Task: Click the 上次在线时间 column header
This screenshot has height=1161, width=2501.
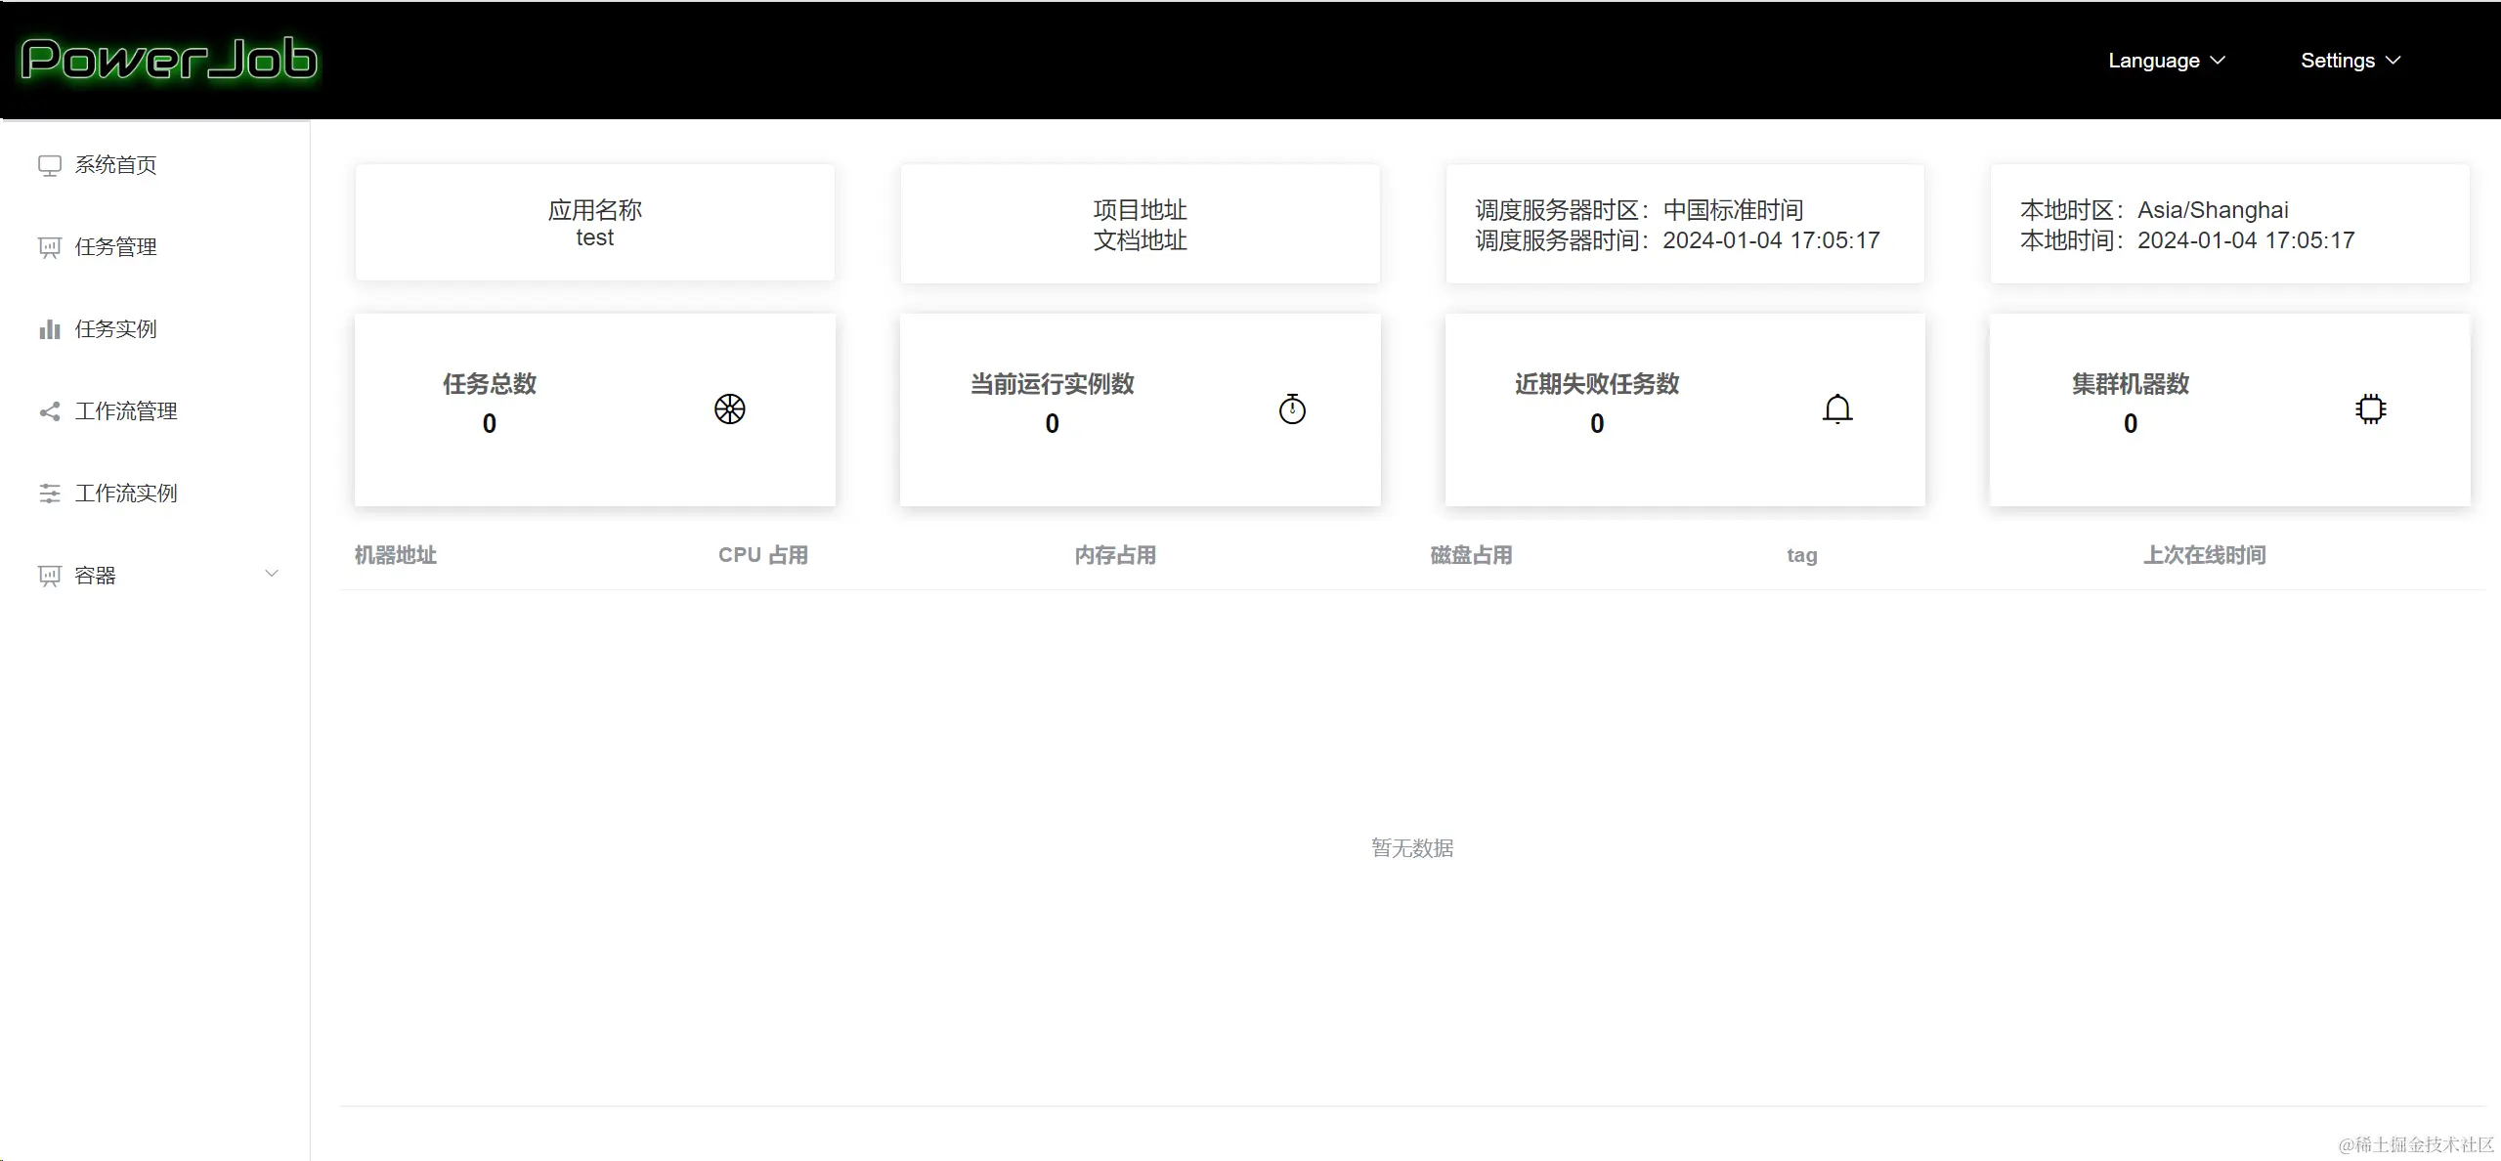Action: (2204, 555)
